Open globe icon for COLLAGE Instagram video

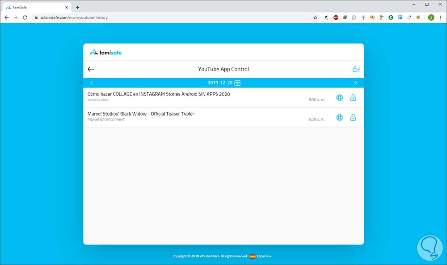point(340,98)
